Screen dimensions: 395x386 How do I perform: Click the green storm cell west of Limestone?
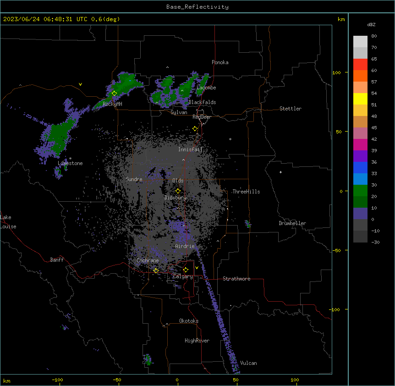click(58, 138)
